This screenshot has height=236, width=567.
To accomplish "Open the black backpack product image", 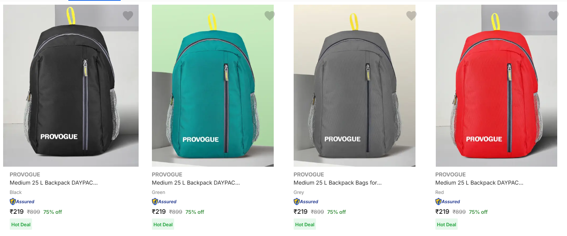I will click(71, 86).
